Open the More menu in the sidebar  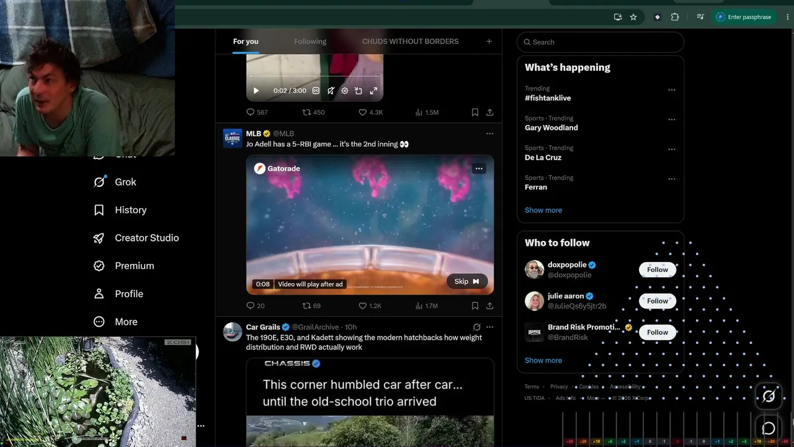[115, 322]
